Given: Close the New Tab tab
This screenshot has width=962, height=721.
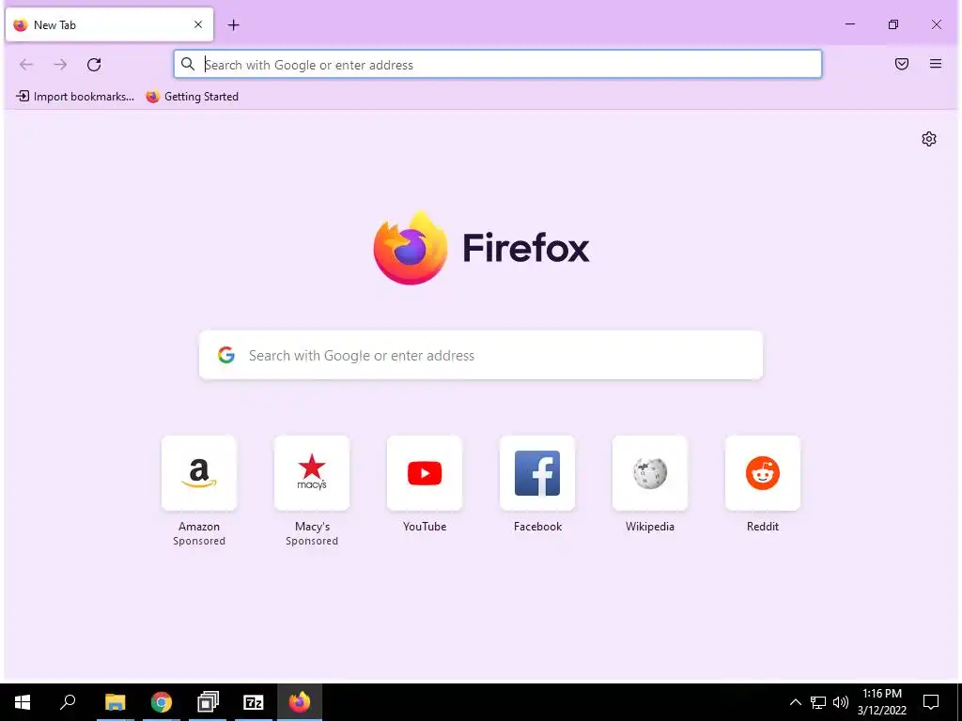Looking at the screenshot, I should tap(198, 24).
